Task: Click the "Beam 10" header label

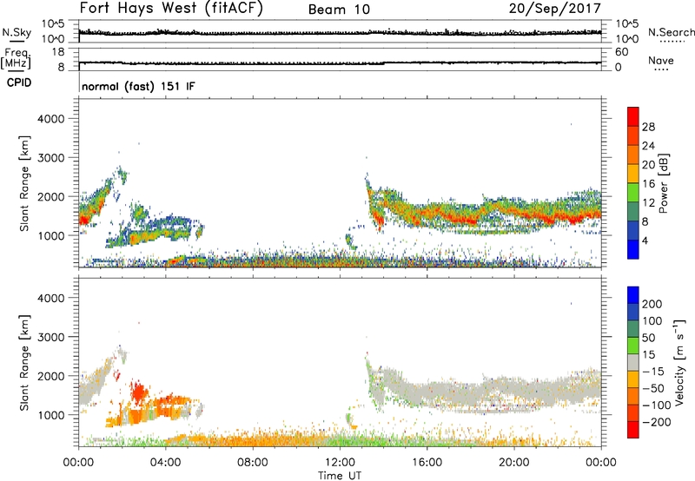Action: [x=339, y=10]
